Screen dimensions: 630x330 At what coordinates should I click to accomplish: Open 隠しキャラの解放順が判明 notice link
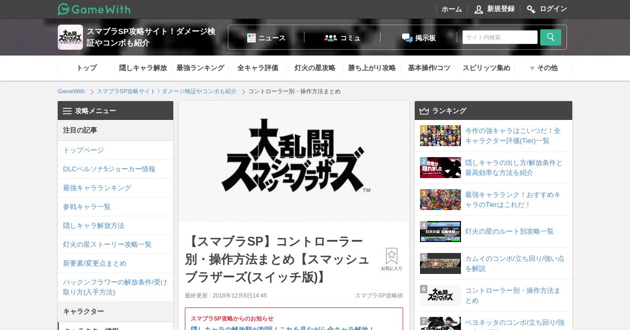[x=282, y=328]
